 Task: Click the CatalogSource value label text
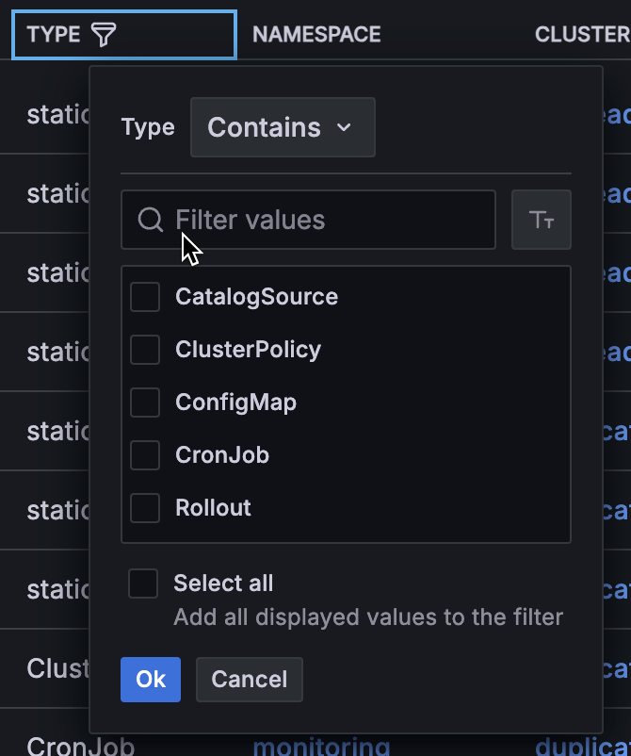click(x=256, y=297)
